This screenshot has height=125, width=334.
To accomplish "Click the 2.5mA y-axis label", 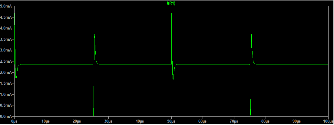I will [x=6, y=61].
